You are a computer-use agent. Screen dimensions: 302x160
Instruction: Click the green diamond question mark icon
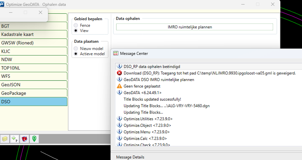tap(15, 139)
